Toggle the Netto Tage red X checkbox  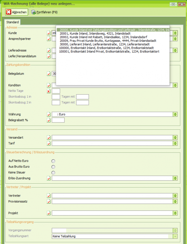tap(49, 91)
